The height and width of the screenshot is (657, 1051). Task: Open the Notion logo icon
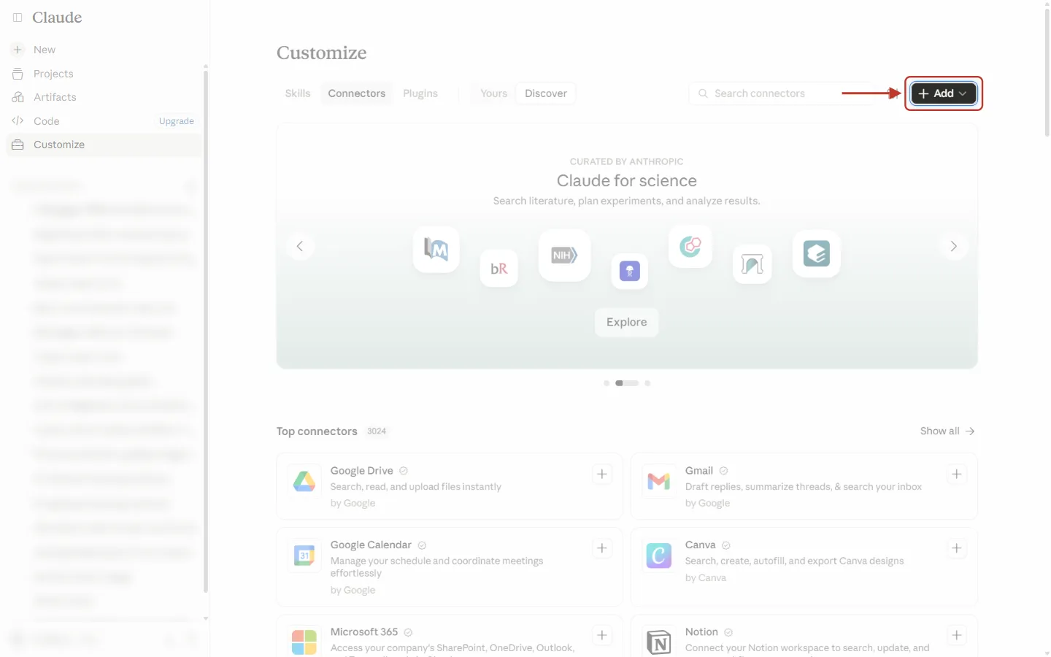pos(659,642)
